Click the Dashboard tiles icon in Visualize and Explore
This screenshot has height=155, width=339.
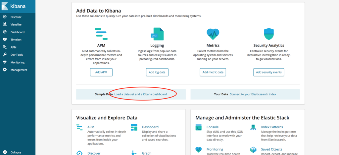[134, 127]
